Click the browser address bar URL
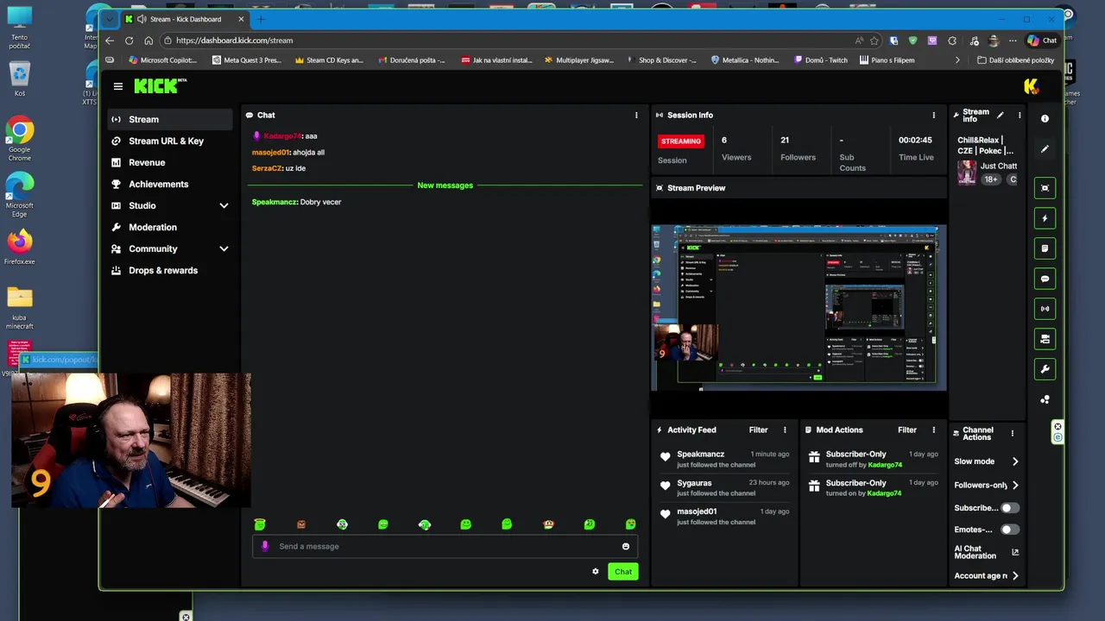The height and width of the screenshot is (621, 1105). (x=234, y=41)
